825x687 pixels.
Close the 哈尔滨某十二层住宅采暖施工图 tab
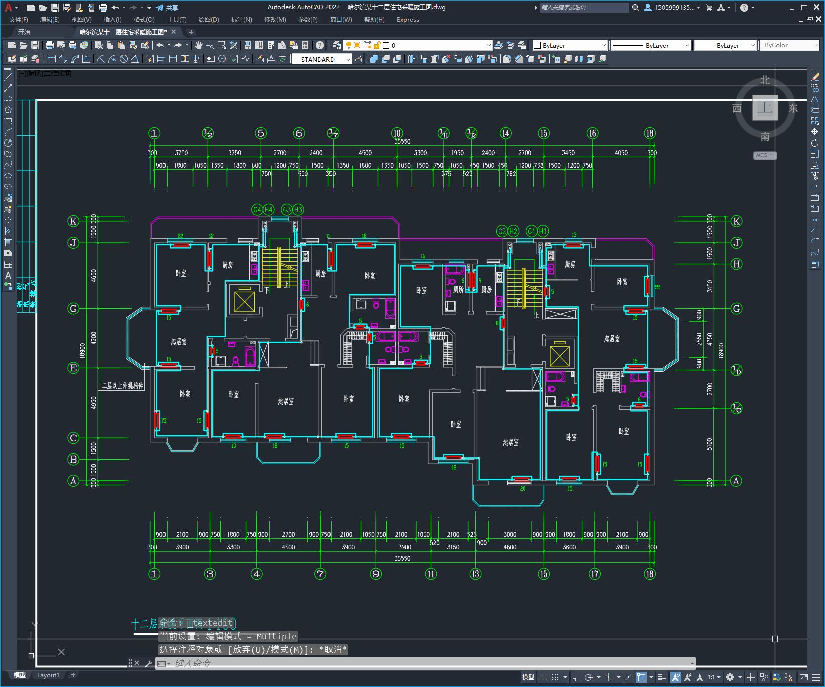coord(174,32)
